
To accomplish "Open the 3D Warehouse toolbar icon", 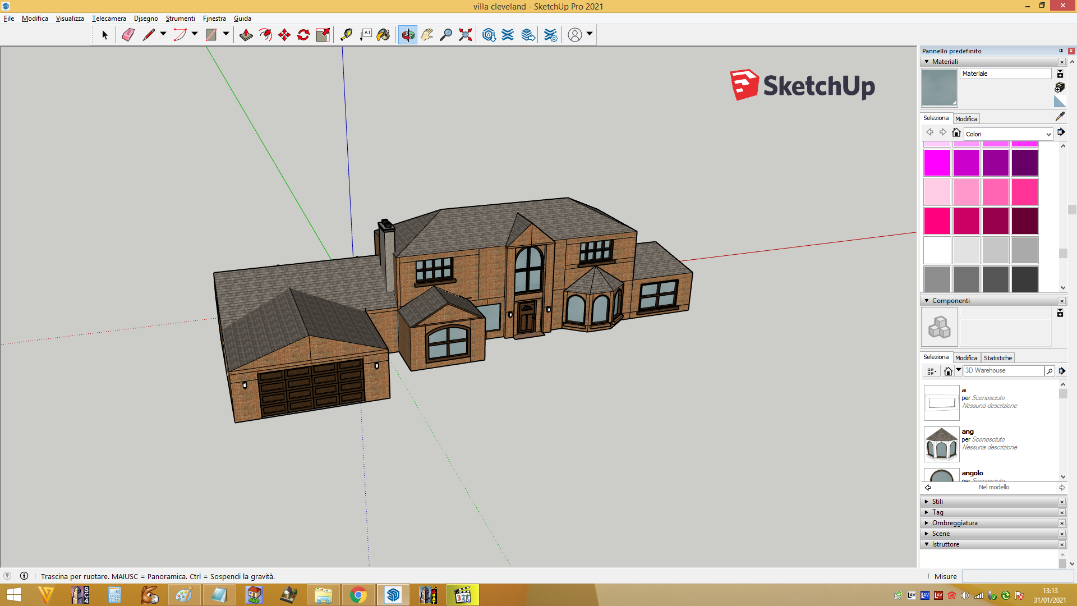I will (489, 35).
